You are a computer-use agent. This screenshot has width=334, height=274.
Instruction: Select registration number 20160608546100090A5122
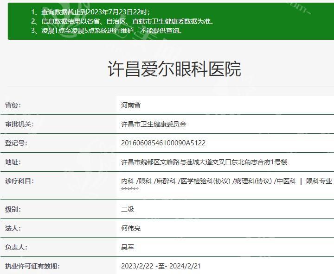click(163, 143)
